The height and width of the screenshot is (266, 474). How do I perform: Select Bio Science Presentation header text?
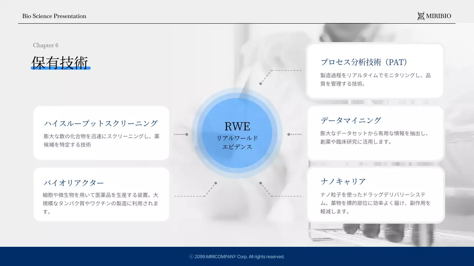(x=54, y=16)
